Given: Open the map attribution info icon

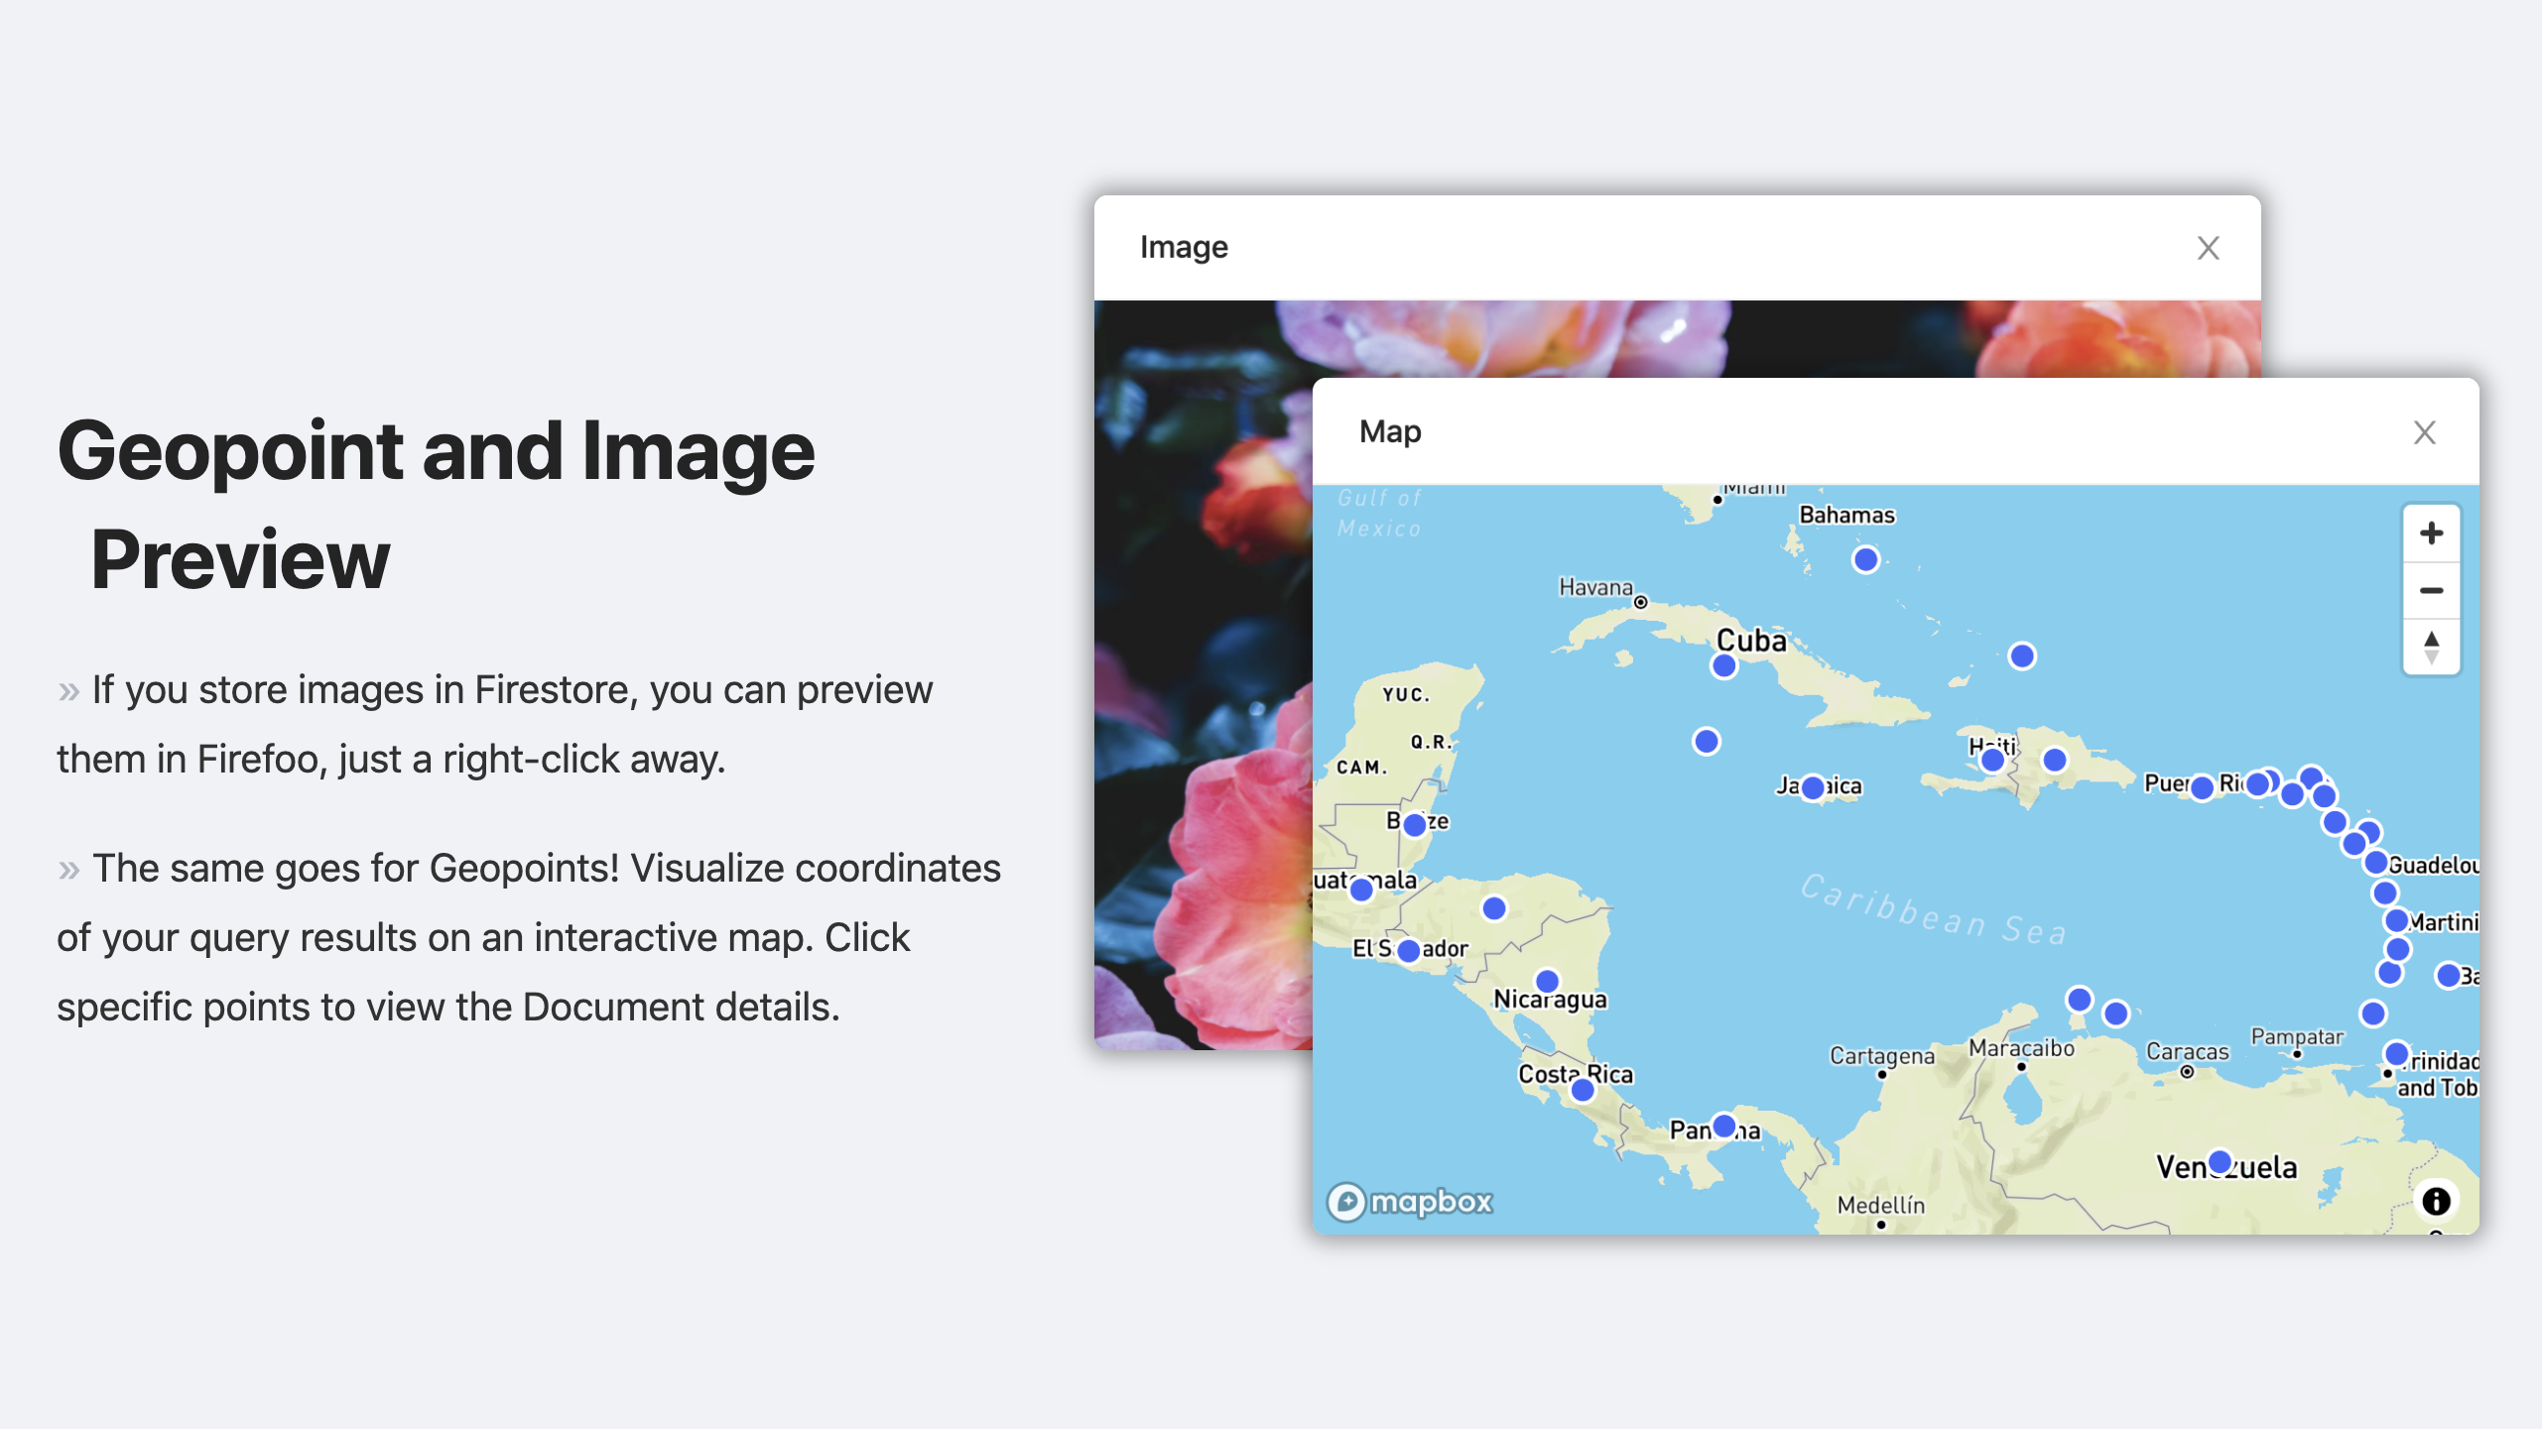Looking at the screenshot, I should [2436, 1201].
